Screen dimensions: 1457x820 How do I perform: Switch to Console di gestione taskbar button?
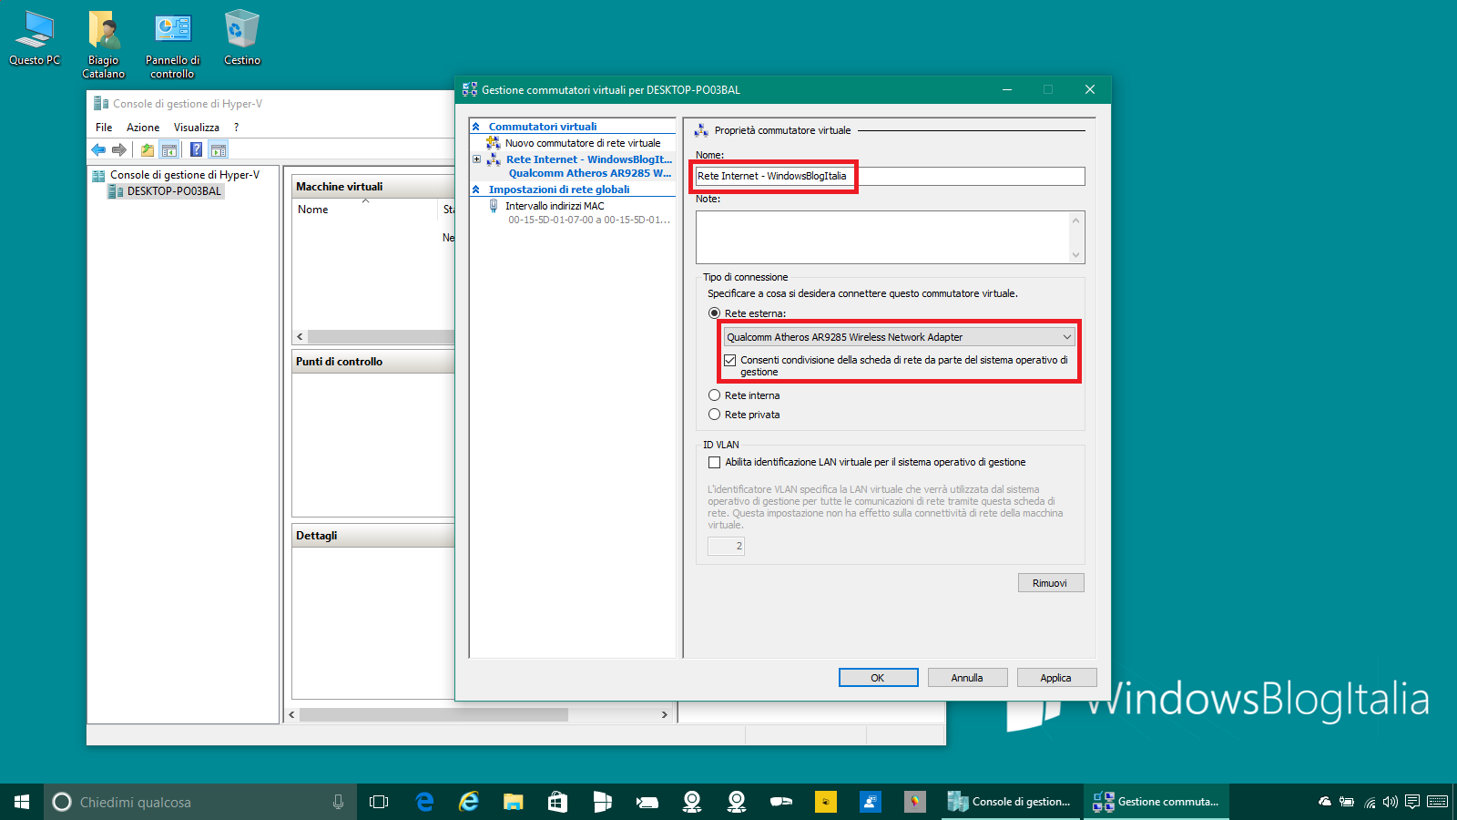coord(1011,802)
